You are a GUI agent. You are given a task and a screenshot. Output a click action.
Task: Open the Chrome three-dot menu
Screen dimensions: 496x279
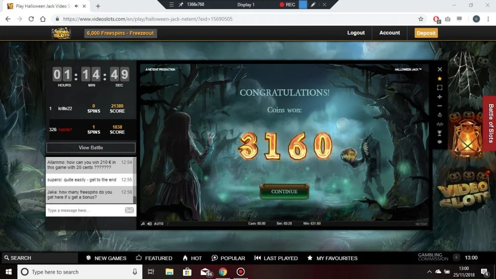pos(488,19)
